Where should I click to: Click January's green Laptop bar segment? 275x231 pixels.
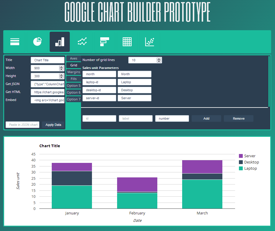tap(72, 197)
